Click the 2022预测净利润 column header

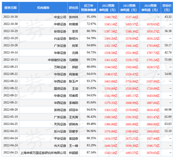coord(108,8)
